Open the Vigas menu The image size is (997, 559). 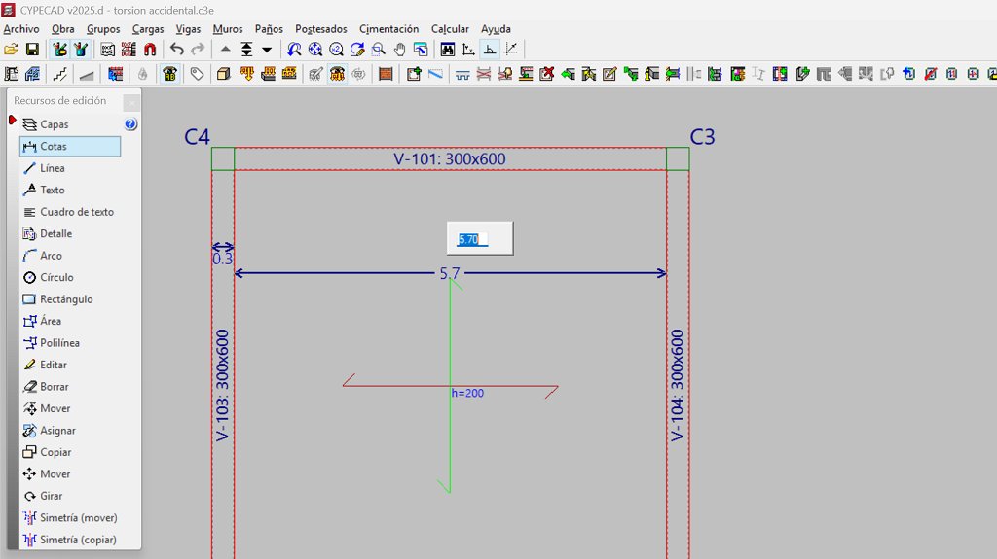point(188,29)
